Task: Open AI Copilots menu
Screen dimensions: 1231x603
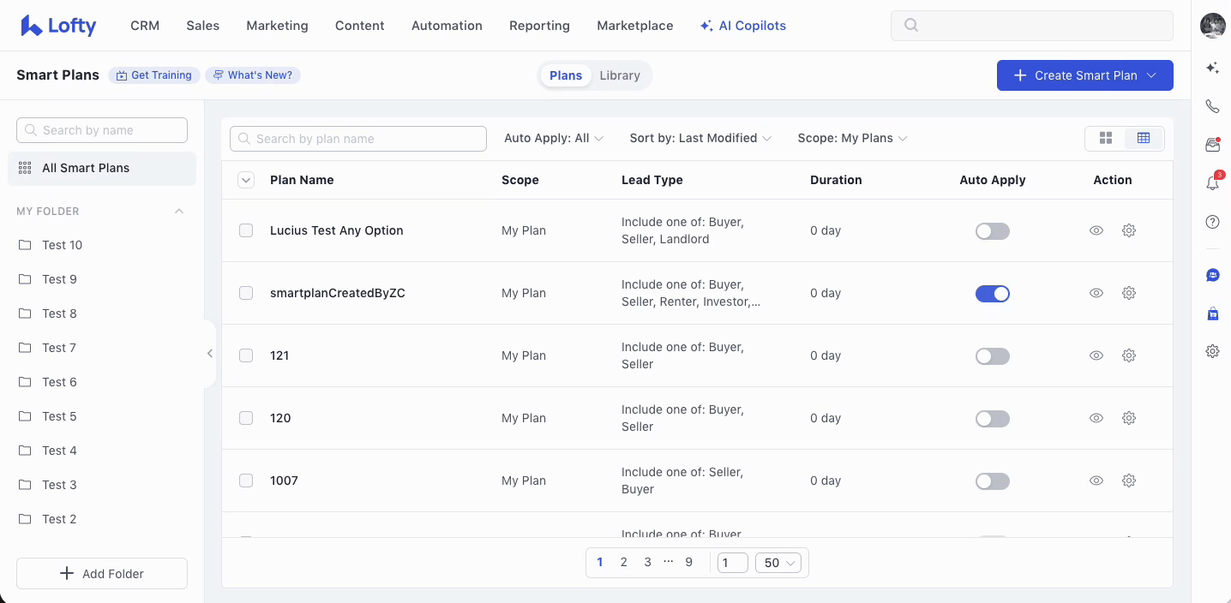Action: point(743,26)
